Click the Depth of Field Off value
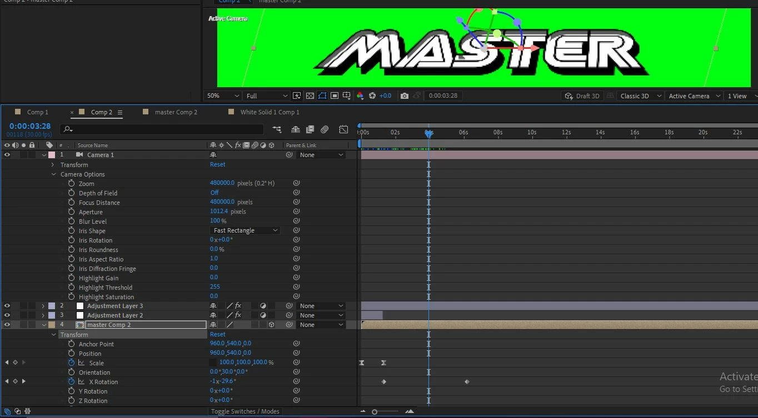 pyautogui.click(x=214, y=193)
